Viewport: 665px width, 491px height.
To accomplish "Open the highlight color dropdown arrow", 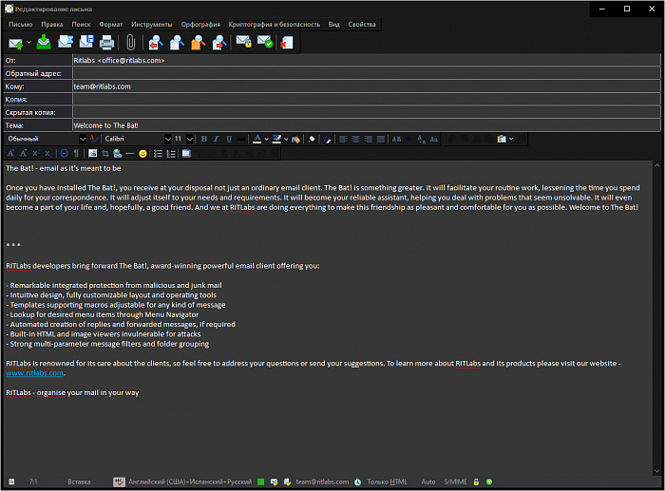I will pos(286,139).
